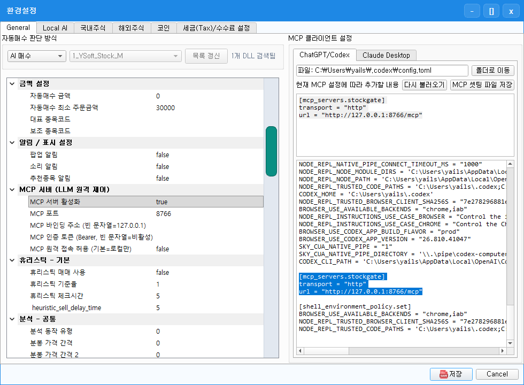Image resolution: width=524 pixels, height=385 pixels.
Task: Toggle 휴리스틱 매매 사용 false value
Action: [163, 272]
